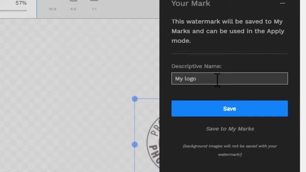Click the 57% zoom value
The height and width of the screenshot is (172, 306).
(21, 3)
